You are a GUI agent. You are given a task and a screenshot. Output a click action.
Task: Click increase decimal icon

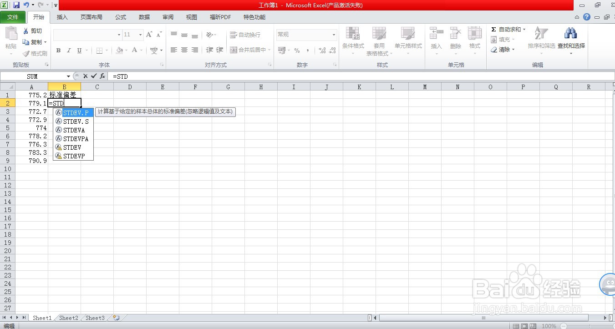322,51
